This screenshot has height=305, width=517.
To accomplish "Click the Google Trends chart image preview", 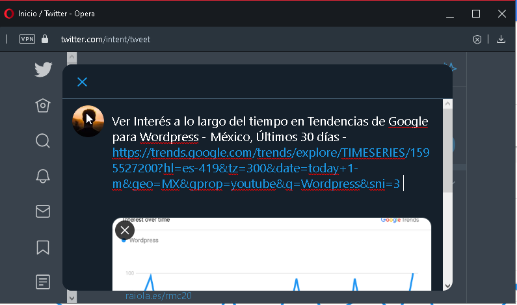I will tap(272, 254).
